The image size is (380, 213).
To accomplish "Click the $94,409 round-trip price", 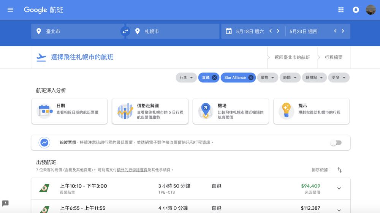I will coord(310,186).
